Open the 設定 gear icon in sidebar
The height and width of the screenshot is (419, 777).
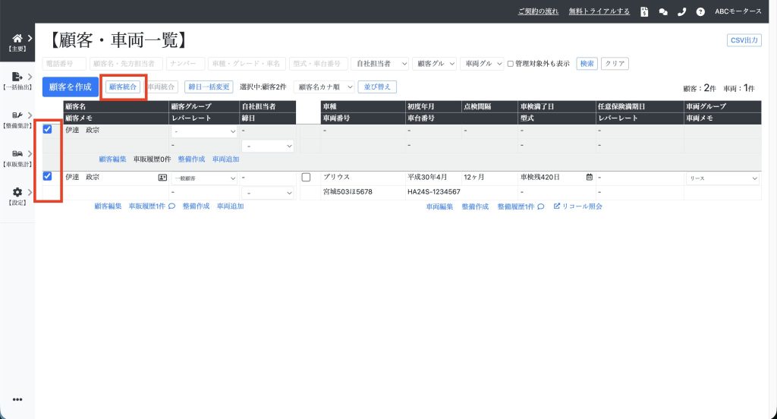[17, 193]
